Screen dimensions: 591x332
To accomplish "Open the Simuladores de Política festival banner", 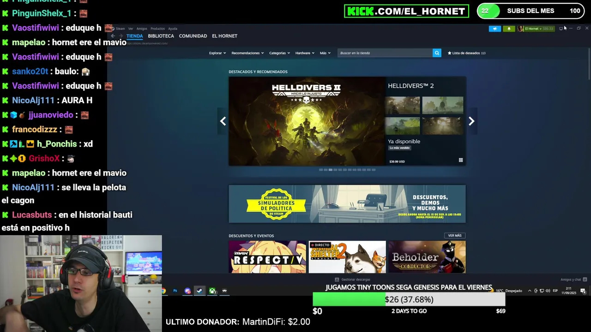I will [347, 204].
